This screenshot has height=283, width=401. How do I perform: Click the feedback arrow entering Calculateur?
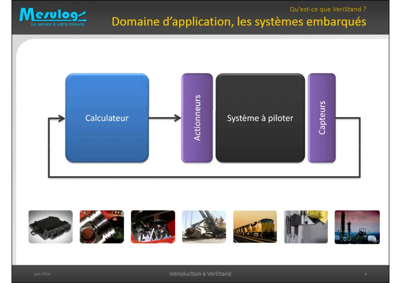point(57,119)
